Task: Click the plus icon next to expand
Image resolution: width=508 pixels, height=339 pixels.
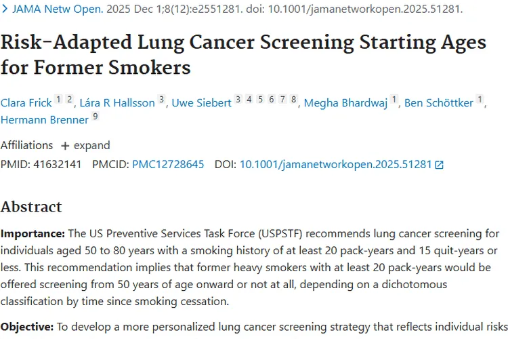Action: coord(65,146)
